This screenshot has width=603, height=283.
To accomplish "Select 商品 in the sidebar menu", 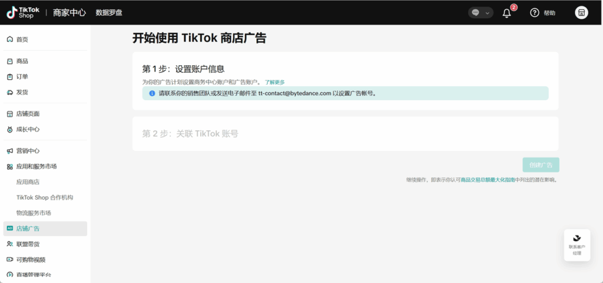I will pos(22,61).
